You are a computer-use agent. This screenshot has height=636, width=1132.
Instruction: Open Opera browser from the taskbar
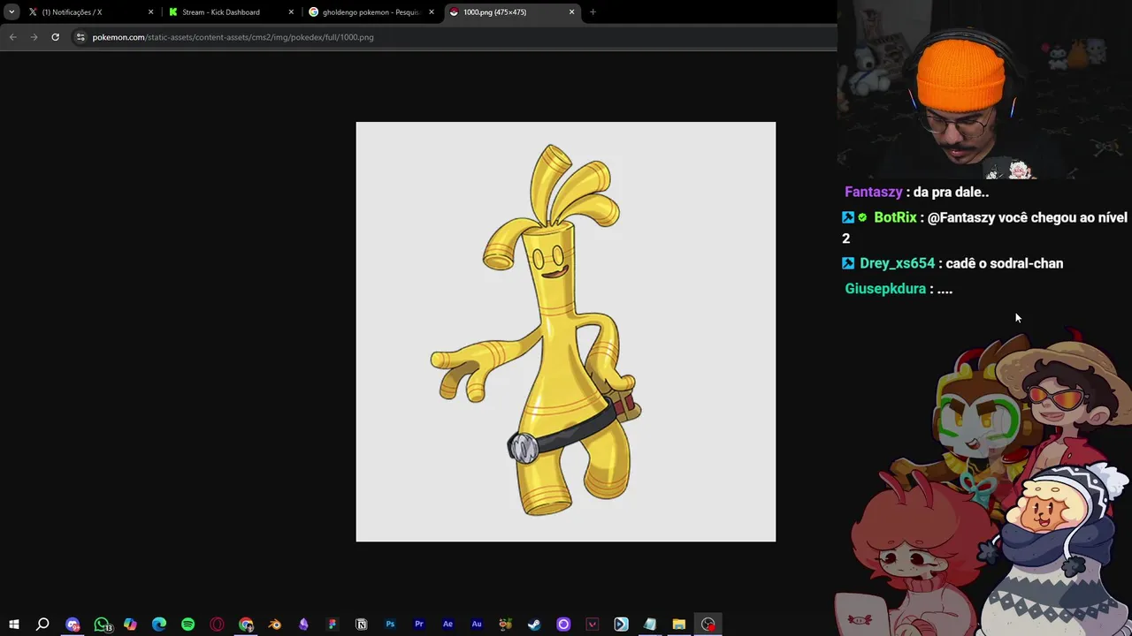coord(217,625)
